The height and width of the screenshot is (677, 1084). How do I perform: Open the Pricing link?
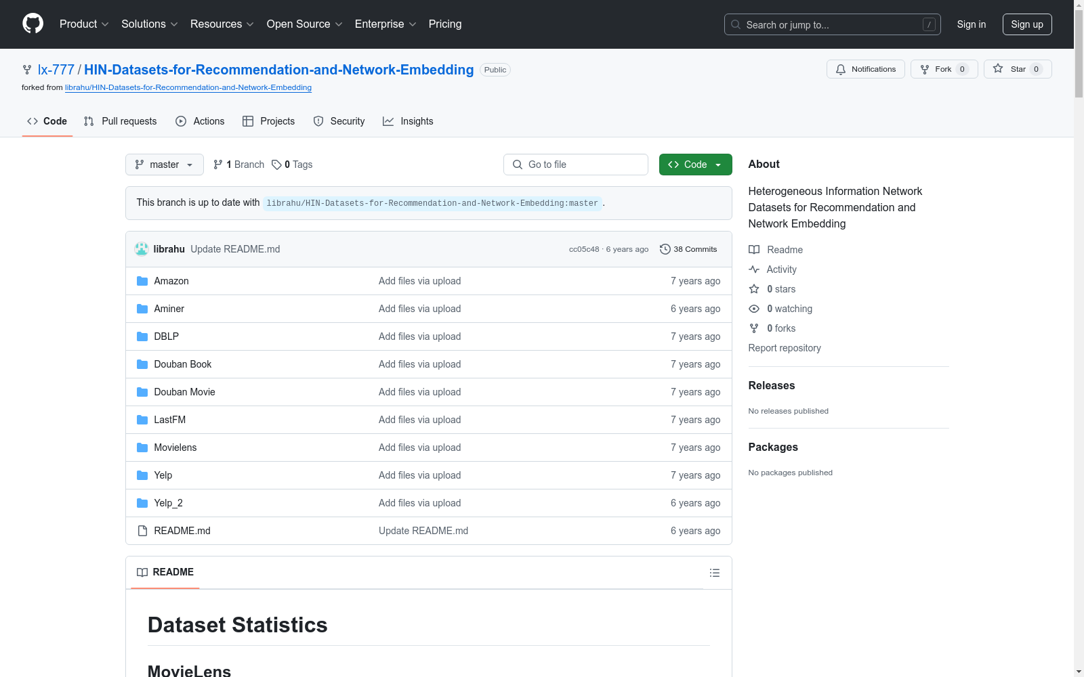[x=445, y=24]
